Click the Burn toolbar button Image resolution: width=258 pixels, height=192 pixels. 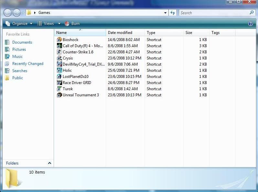point(72,24)
